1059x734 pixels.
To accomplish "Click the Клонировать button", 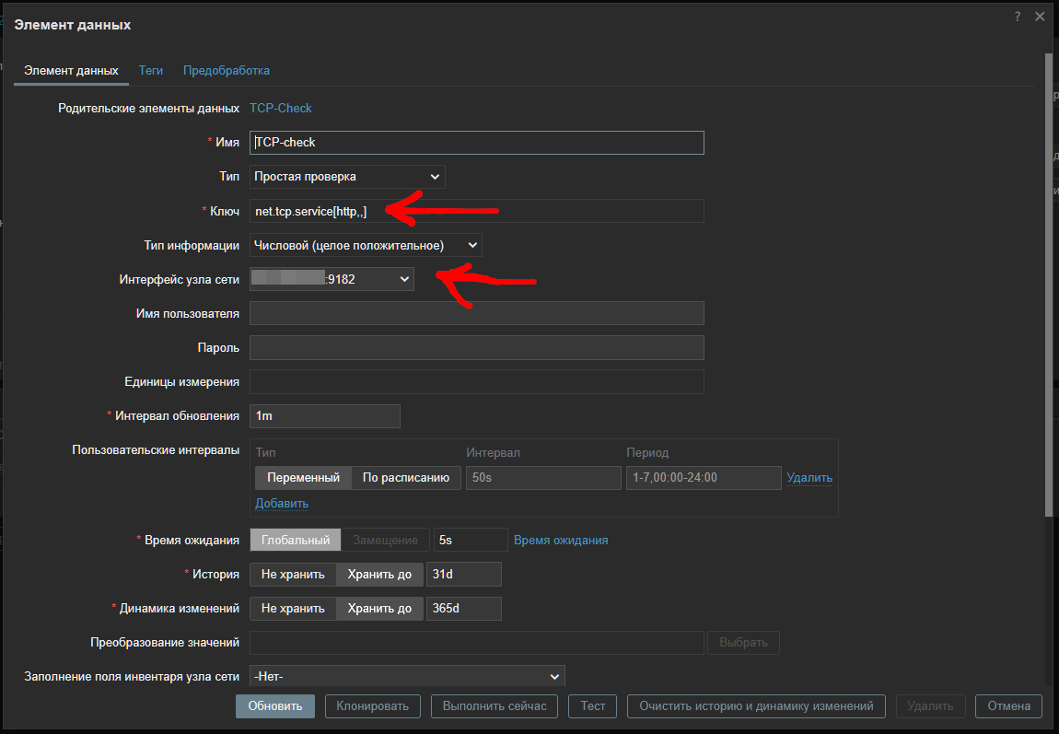I will (x=373, y=705).
